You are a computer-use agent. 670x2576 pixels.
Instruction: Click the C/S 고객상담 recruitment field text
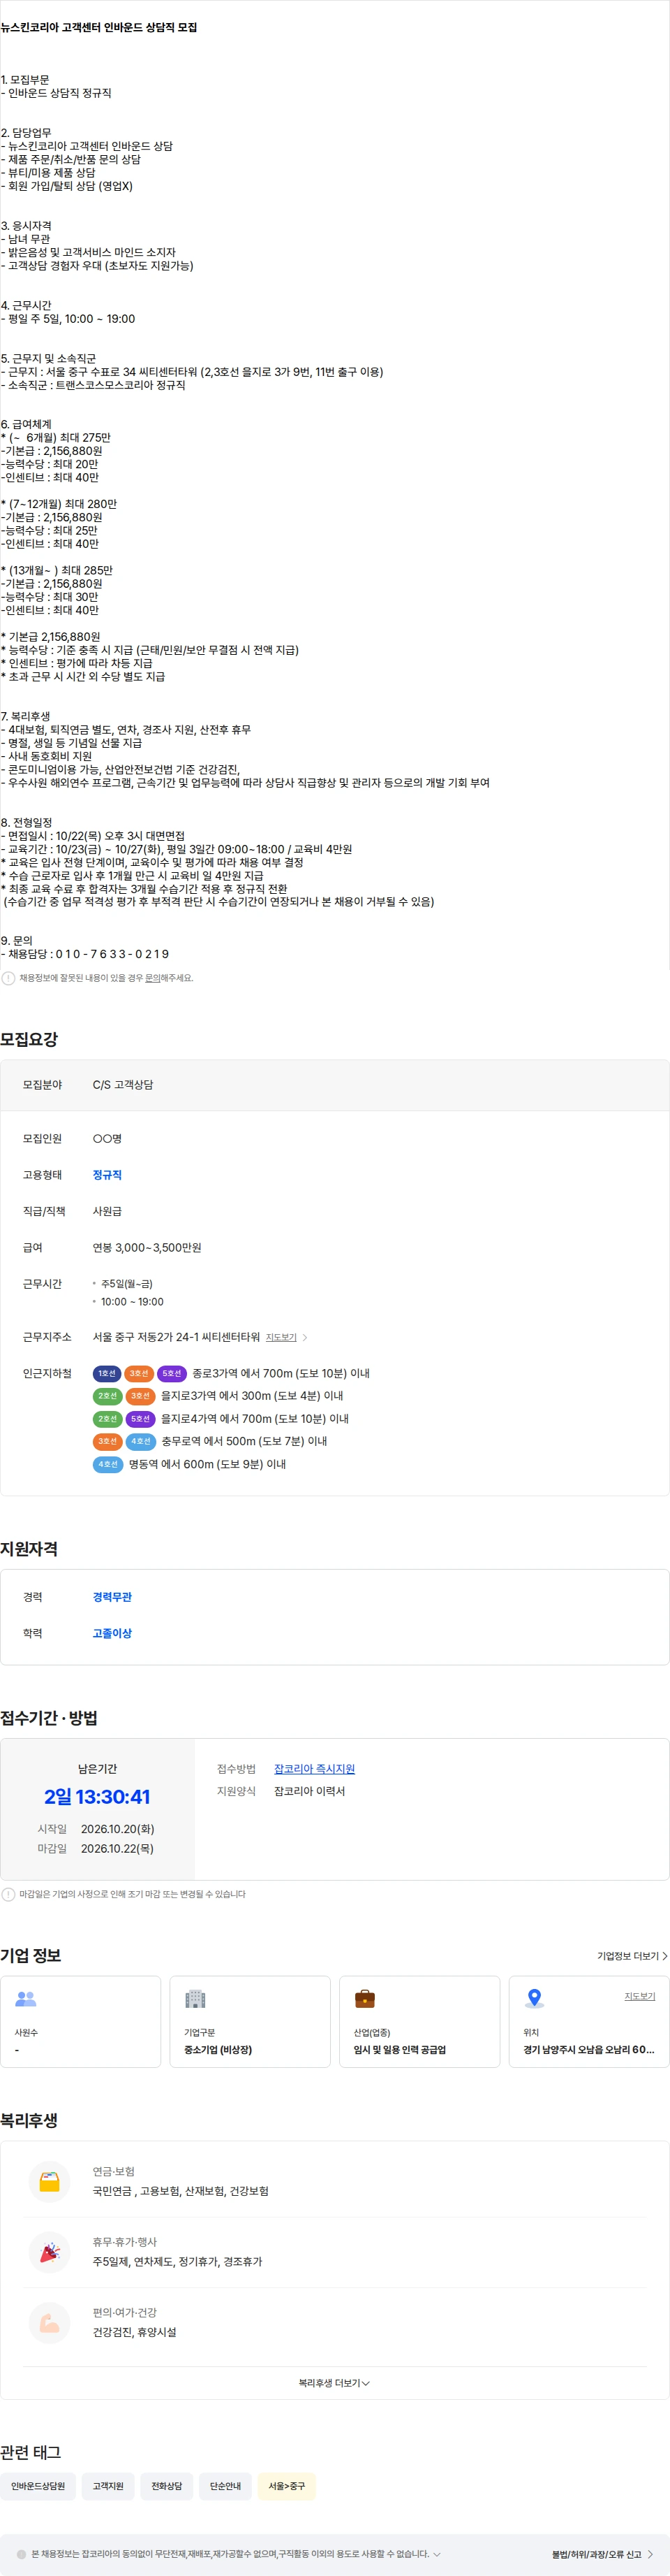pyautogui.click(x=123, y=1085)
